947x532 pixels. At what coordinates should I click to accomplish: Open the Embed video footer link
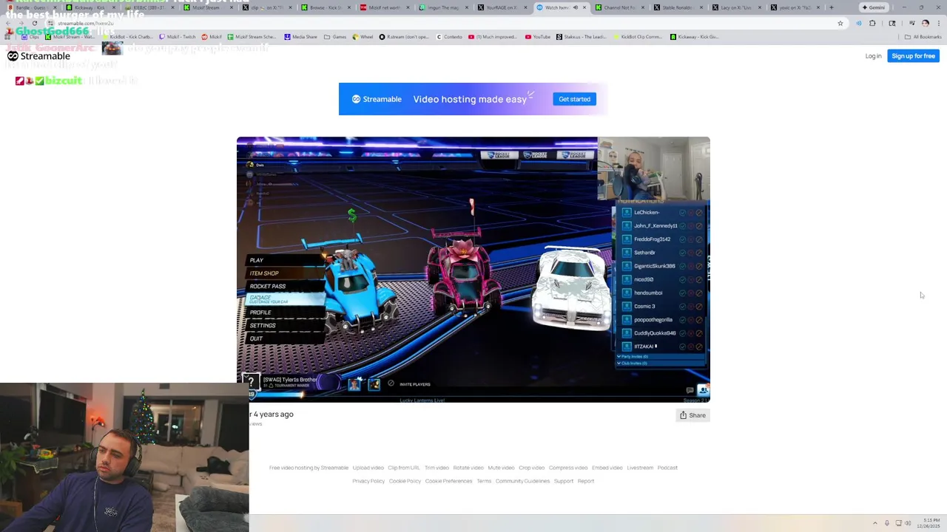[x=607, y=468]
